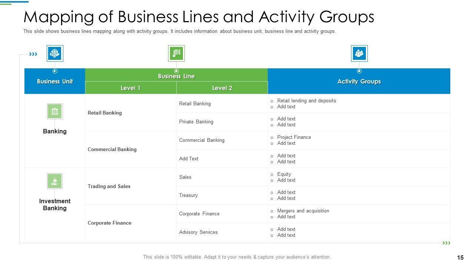Click the slide title text
Screen dimensions: 474x266
pyautogui.click(x=198, y=17)
